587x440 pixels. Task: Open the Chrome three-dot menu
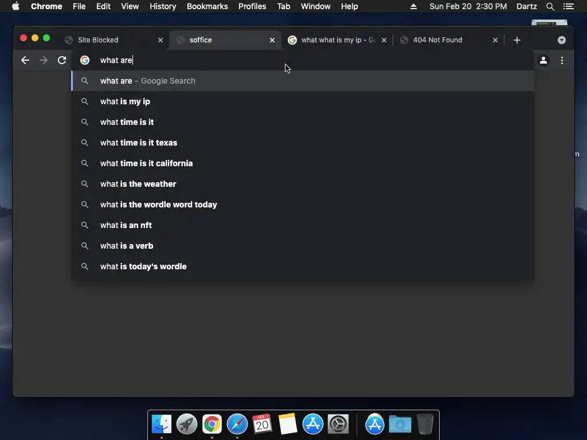[562, 60]
